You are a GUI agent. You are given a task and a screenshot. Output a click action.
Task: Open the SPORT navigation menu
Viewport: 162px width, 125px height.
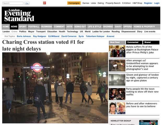click(23, 27)
